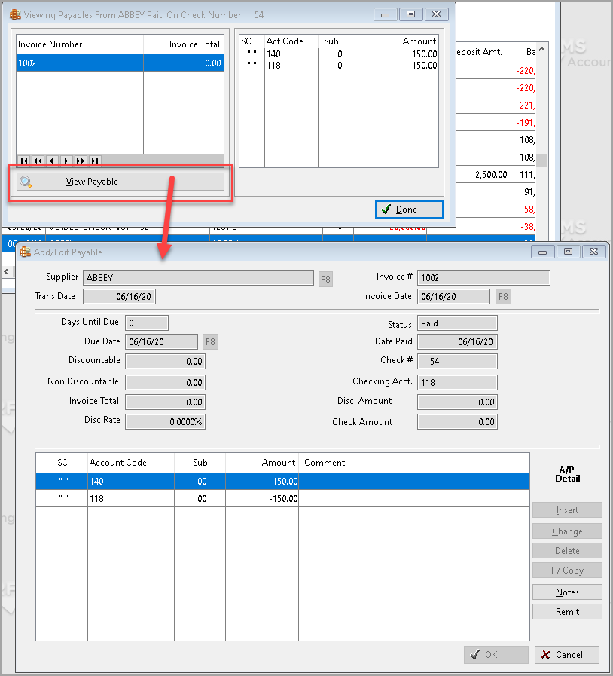Jump to last record using navigation icon
613x676 pixels.
pyautogui.click(x=93, y=161)
